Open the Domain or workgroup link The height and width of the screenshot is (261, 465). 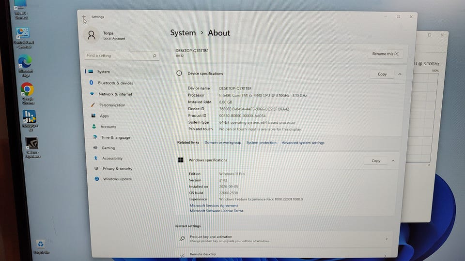pos(223,142)
